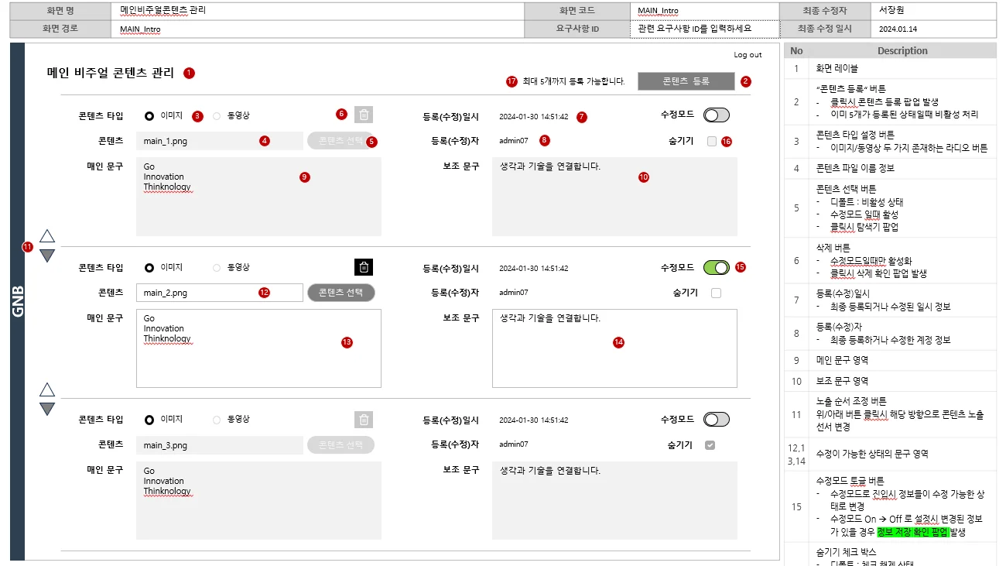Click the 2024-01-30 14:51:42 timestamp in main_3.png block
The image size is (1006, 566).
534,420
